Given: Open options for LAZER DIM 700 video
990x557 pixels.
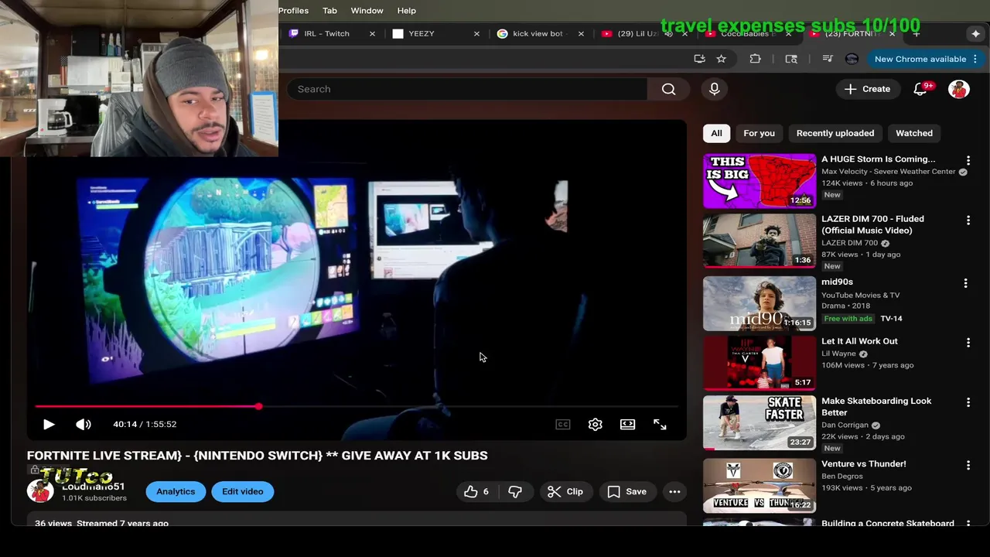Looking at the screenshot, I should click(x=968, y=220).
